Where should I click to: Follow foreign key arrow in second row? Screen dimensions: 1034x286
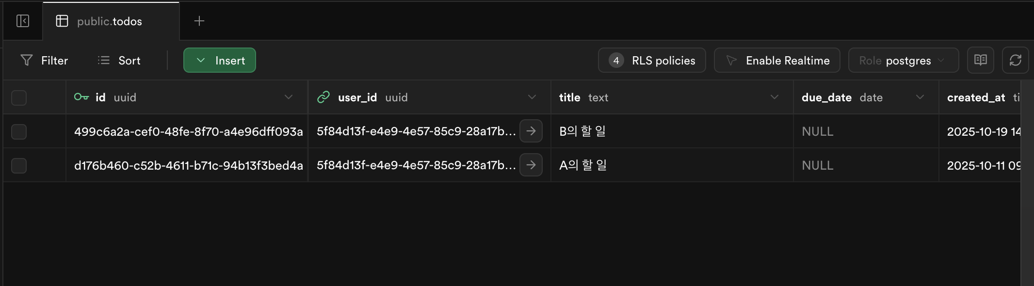pyautogui.click(x=531, y=165)
